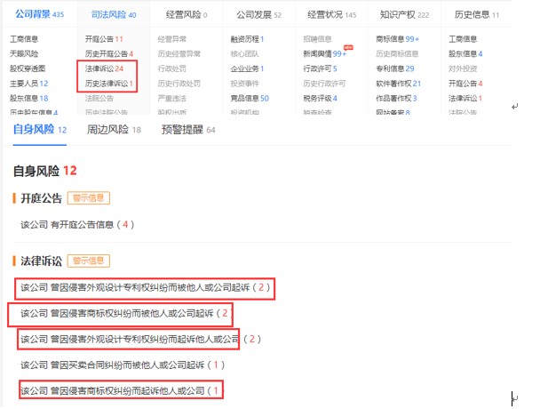This screenshot has width=540, height=409.
Task: Open 新闻舆情 99+ link
Action: pyautogui.click(x=324, y=54)
